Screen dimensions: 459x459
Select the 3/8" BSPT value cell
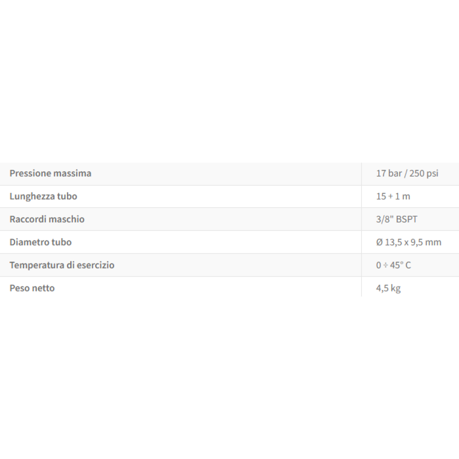click(x=397, y=219)
